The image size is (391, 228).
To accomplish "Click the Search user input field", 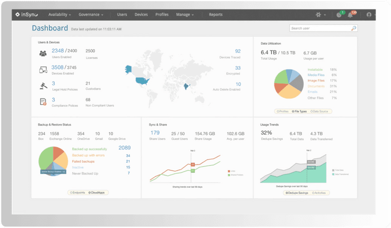I will (320, 28).
